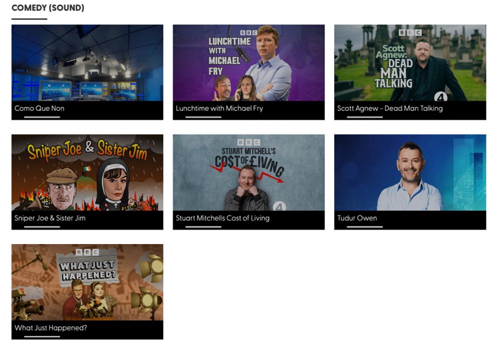
Task: Click 'Stuart Mitchells Cost of Living' title
Action: tap(222, 218)
